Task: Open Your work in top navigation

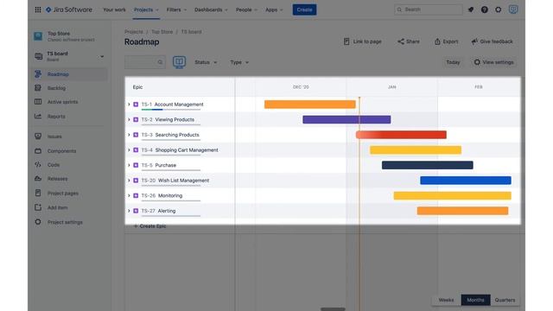Action: 114,10
